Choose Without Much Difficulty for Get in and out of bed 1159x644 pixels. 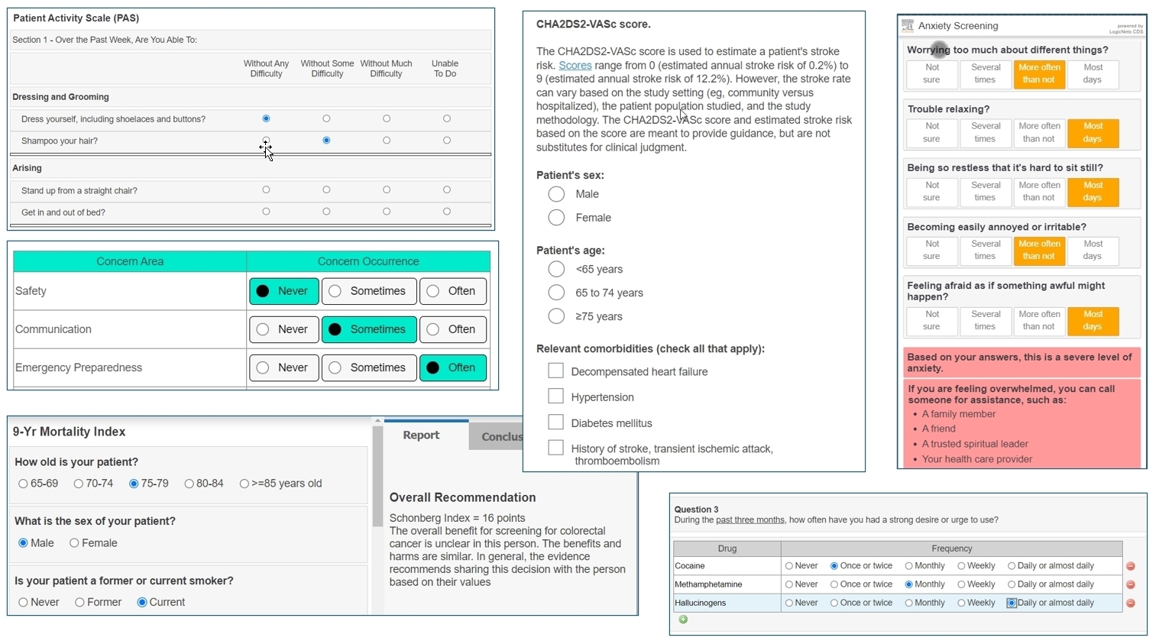(x=387, y=212)
